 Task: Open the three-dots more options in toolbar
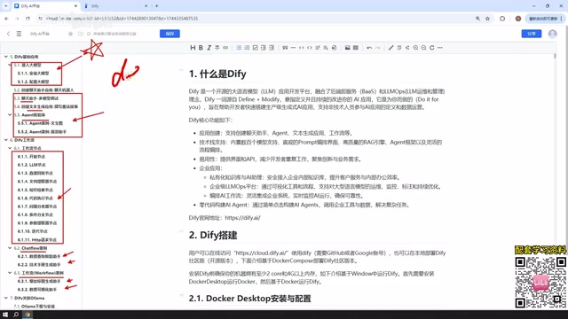(x=440, y=48)
